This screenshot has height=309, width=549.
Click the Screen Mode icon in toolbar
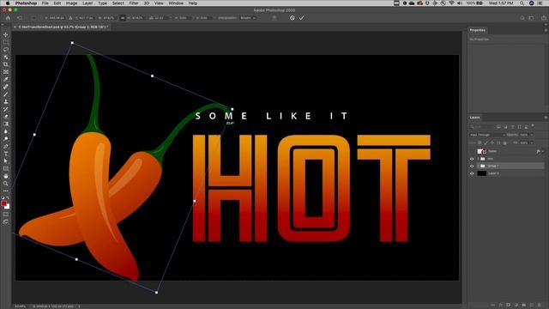(6, 221)
